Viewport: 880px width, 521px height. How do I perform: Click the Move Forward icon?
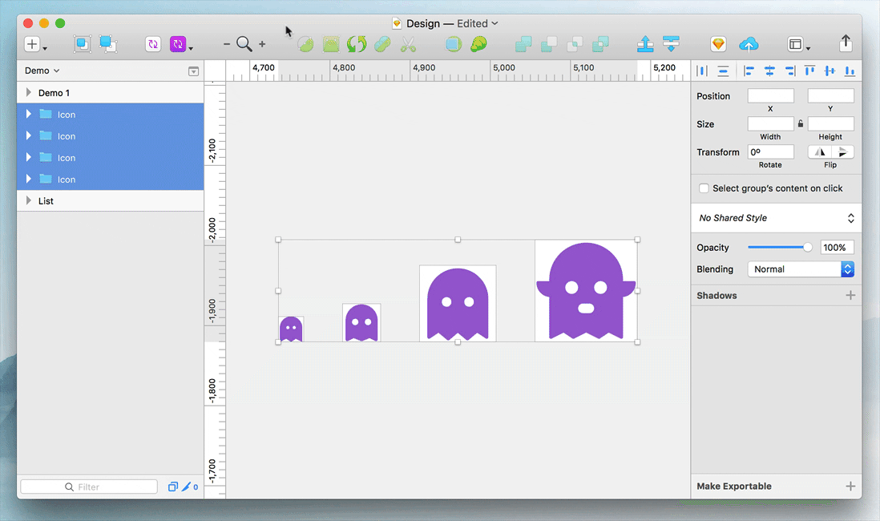[645, 44]
